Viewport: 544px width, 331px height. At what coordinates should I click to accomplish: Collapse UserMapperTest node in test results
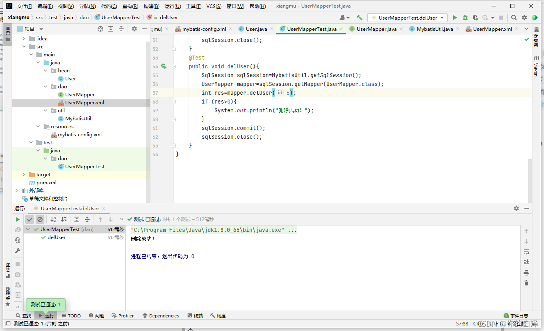[x=28, y=229]
